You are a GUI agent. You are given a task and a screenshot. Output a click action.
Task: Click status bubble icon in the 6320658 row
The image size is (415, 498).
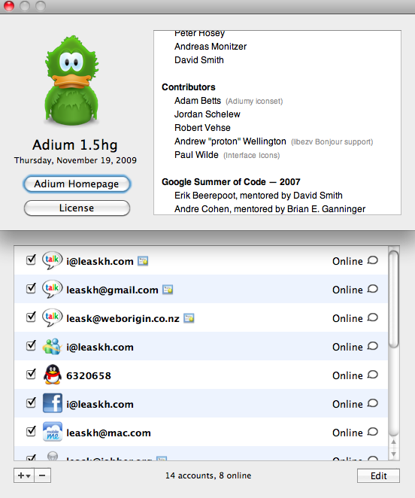[372, 375]
